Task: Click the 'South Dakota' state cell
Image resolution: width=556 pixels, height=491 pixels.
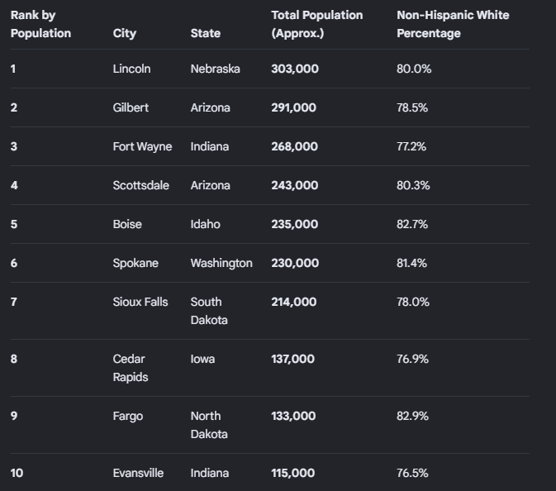Action: pos(209,311)
